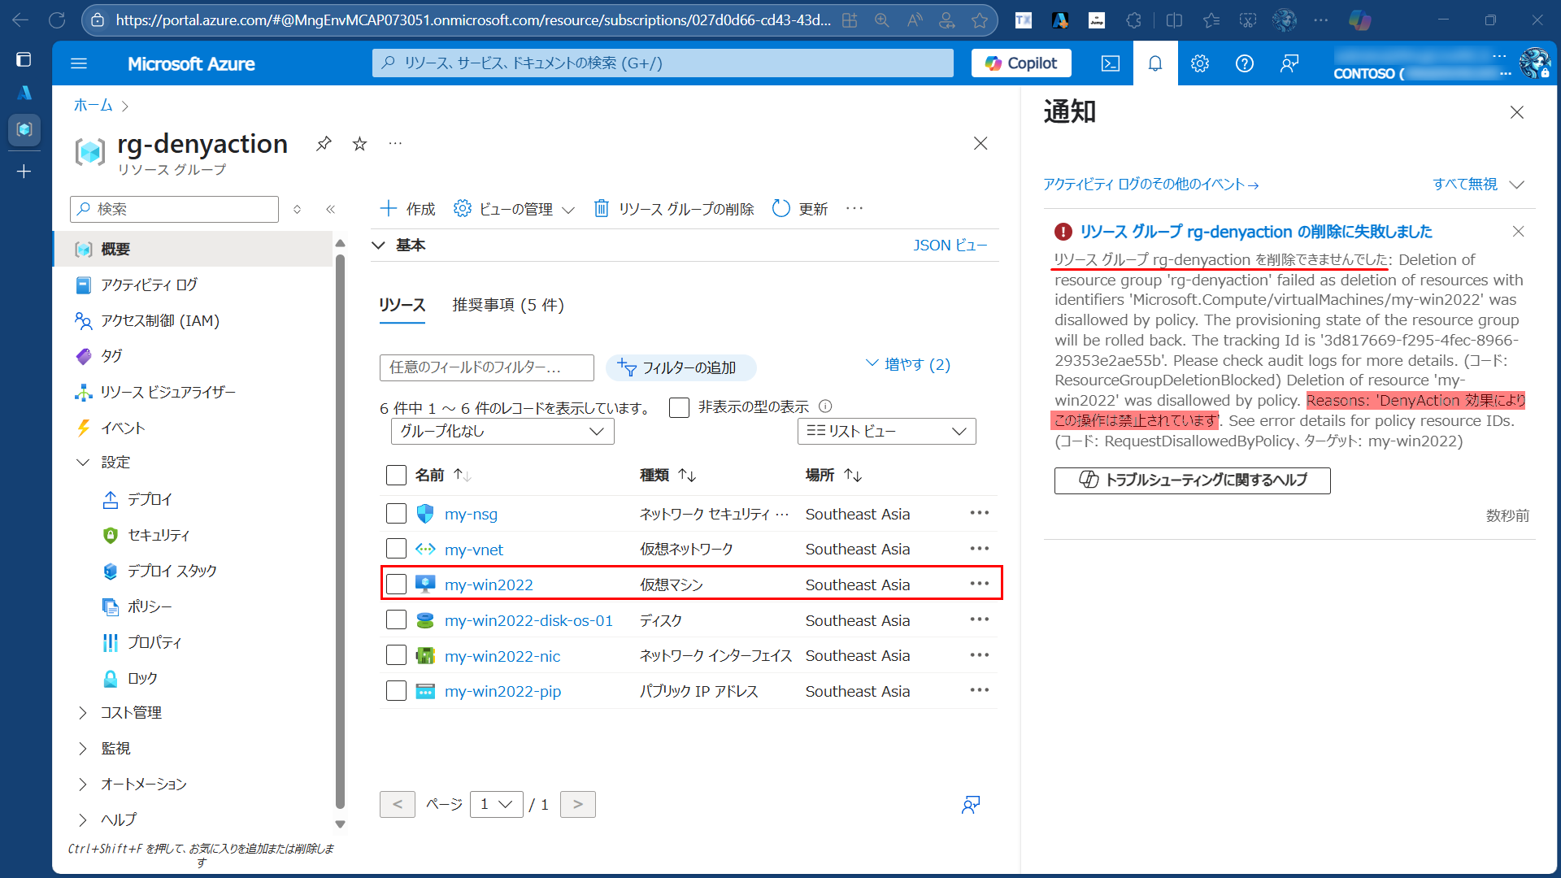Click the help question mark icon
Screen dimensions: 1561x878
point(1244,63)
